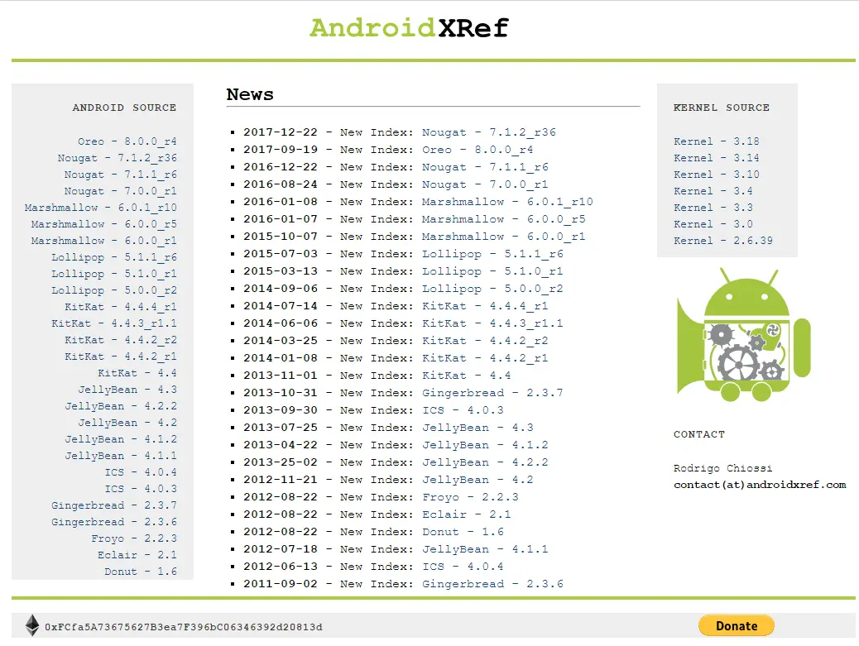Open Froyo - 2.2.3 in the sidebar

pos(134,538)
